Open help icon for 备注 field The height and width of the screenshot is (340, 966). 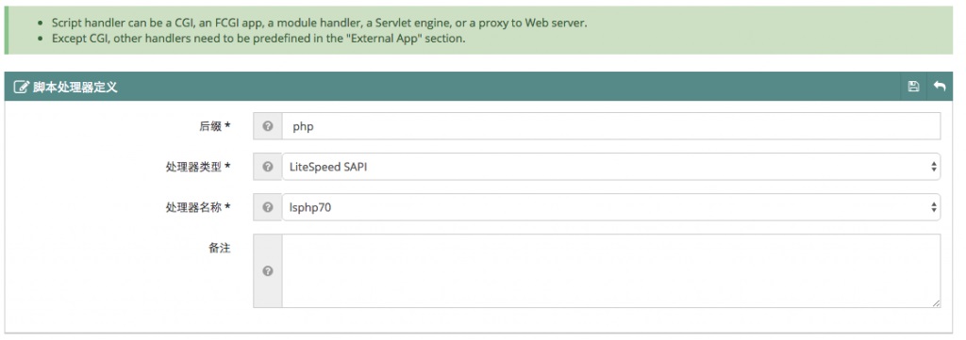click(x=267, y=270)
